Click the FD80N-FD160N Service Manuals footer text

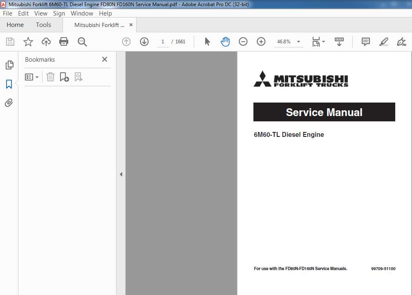click(x=300, y=269)
